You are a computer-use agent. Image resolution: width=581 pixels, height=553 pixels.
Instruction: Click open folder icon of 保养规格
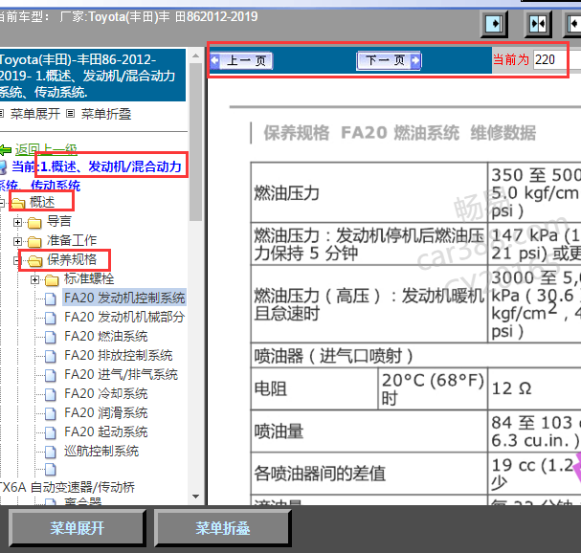click(x=34, y=261)
